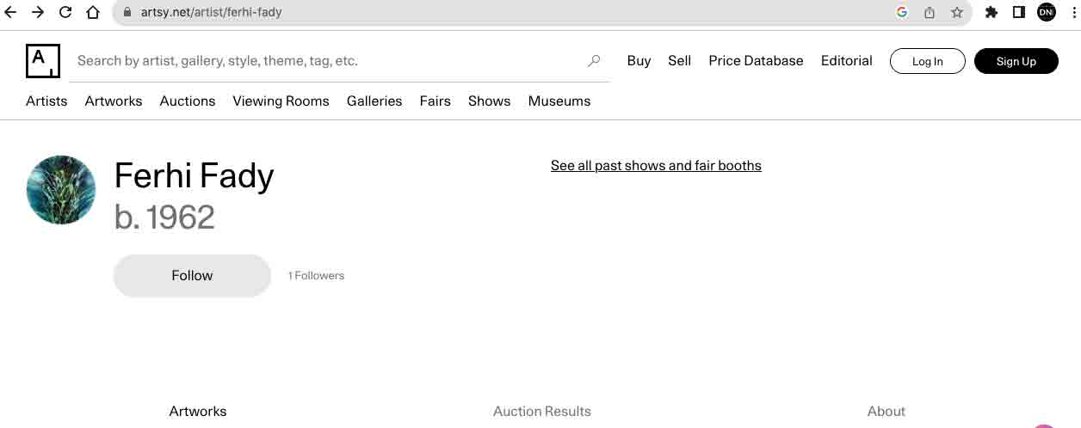Image resolution: width=1081 pixels, height=428 pixels.
Task: Toggle the browser side panel icon
Action: click(x=1019, y=12)
